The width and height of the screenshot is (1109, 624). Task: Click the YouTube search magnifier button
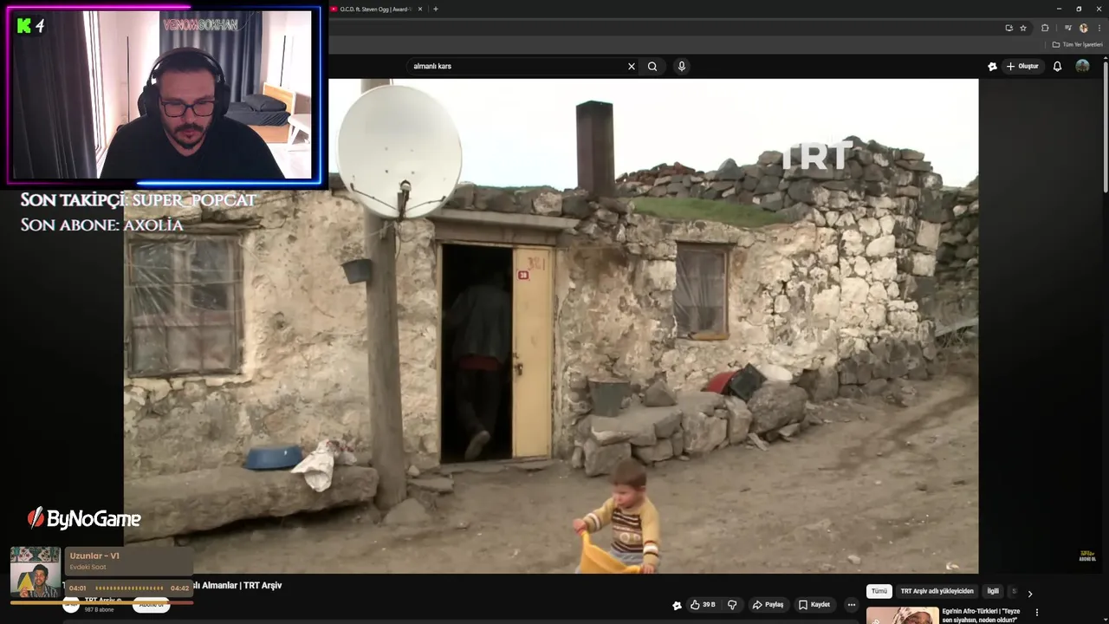652,67
